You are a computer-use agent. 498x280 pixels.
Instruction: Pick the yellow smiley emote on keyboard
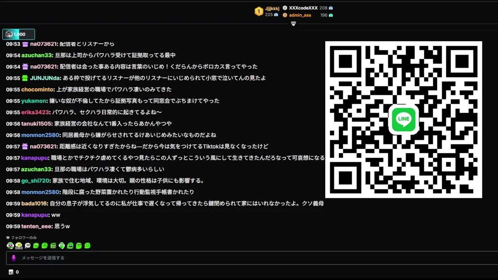[x=19, y=245]
